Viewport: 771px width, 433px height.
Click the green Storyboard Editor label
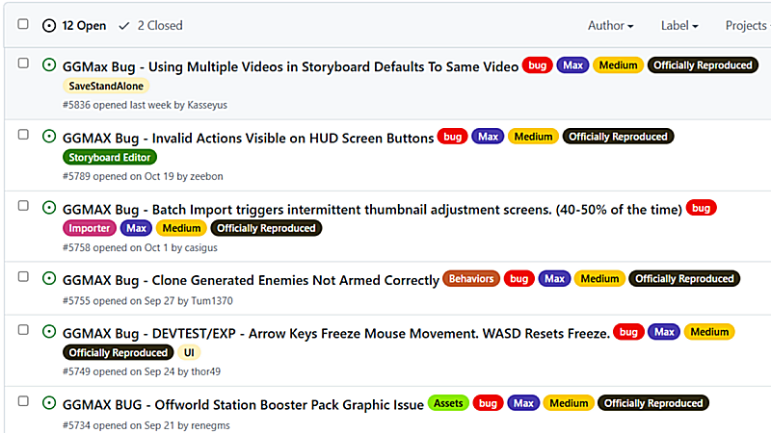(x=109, y=157)
